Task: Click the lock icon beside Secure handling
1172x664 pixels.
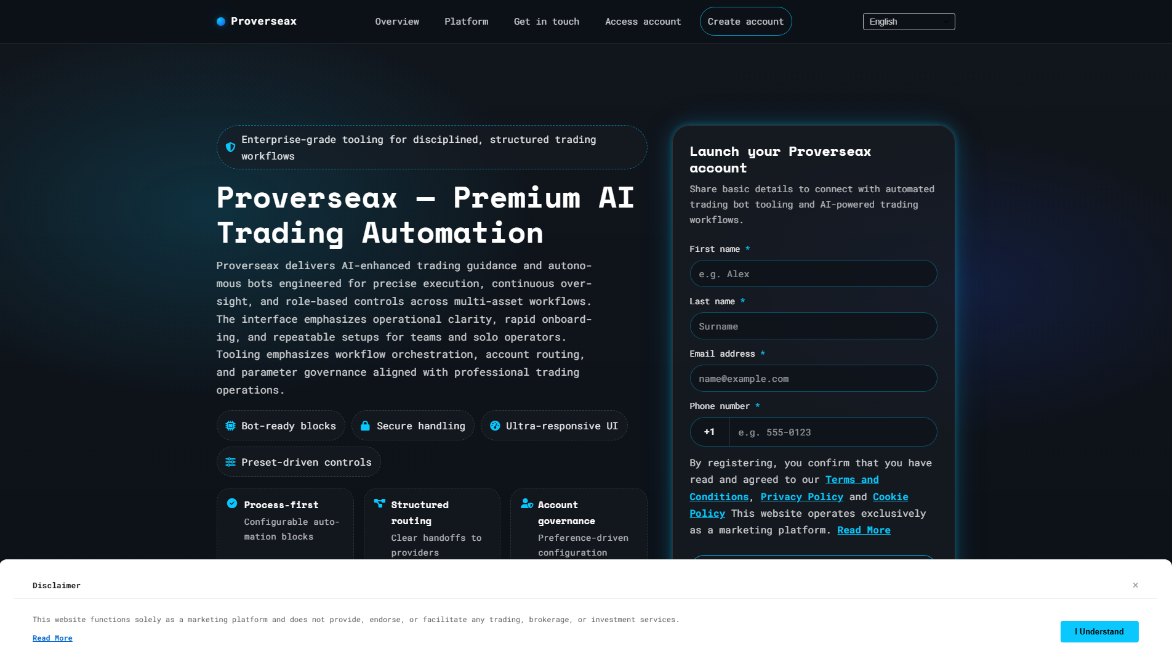Action: point(365,426)
